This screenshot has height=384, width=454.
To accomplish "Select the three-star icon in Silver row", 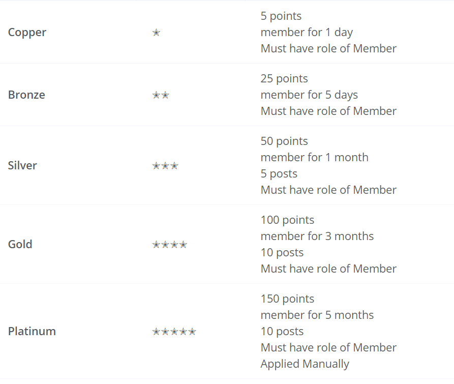I will coord(165,166).
